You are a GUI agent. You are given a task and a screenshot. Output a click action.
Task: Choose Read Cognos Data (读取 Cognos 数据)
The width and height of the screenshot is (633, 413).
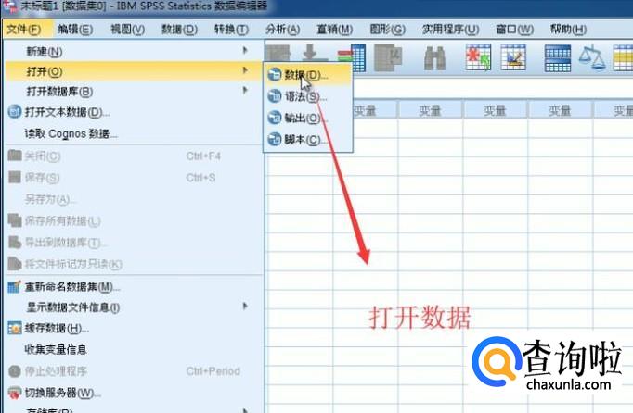(x=134, y=133)
